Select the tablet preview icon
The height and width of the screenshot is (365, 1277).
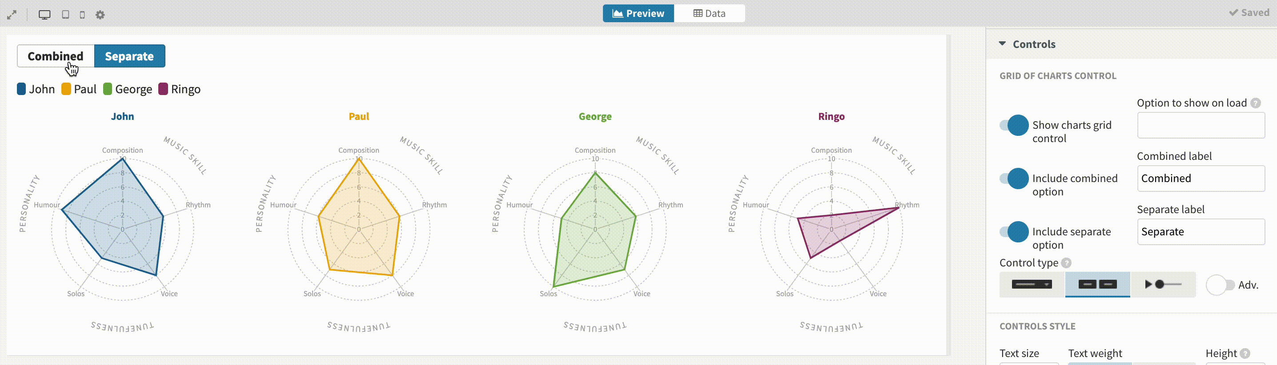(65, 14)
